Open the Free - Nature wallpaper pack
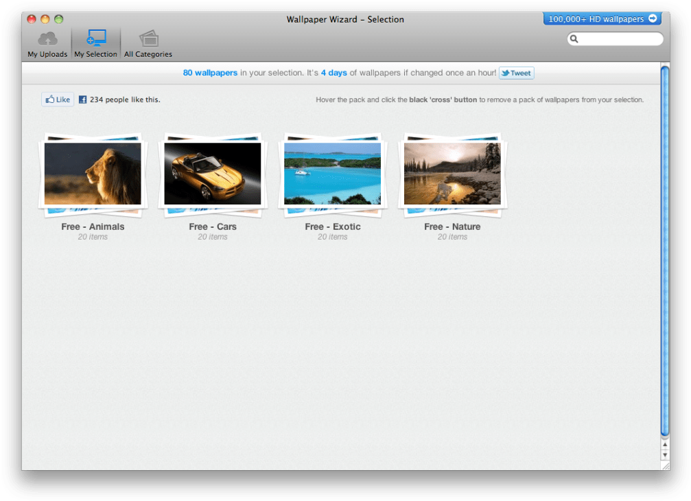The height and width of the screenshot is (501, 691). (452, 173)
